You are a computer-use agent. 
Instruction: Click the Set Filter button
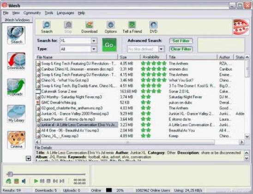181,41
